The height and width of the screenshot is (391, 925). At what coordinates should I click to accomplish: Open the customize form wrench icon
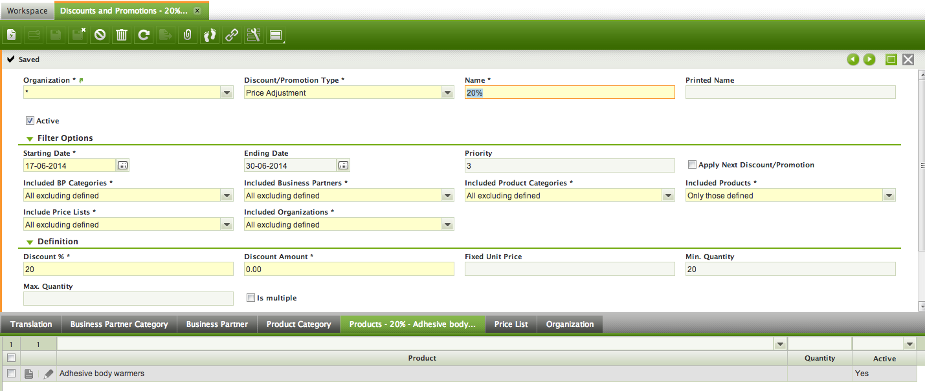coord(254,35)
